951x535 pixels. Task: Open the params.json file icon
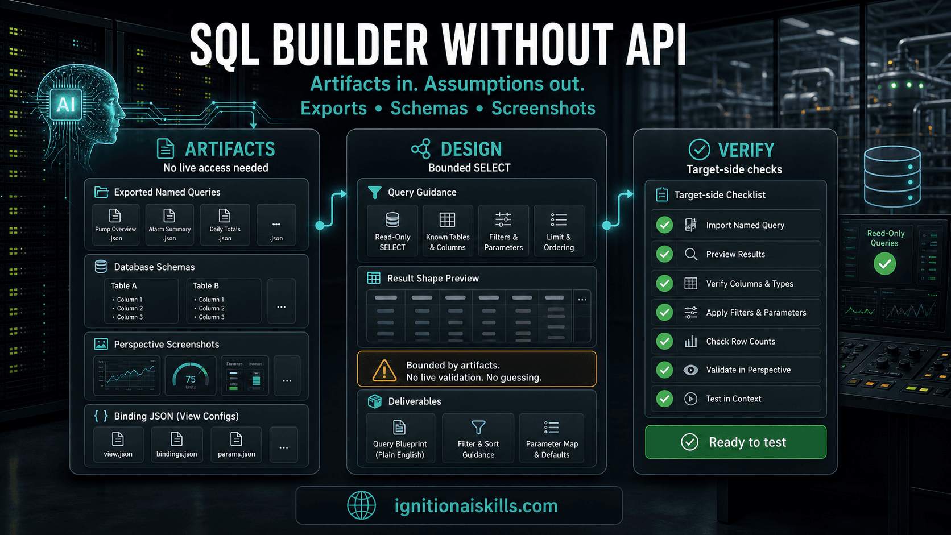236,439
